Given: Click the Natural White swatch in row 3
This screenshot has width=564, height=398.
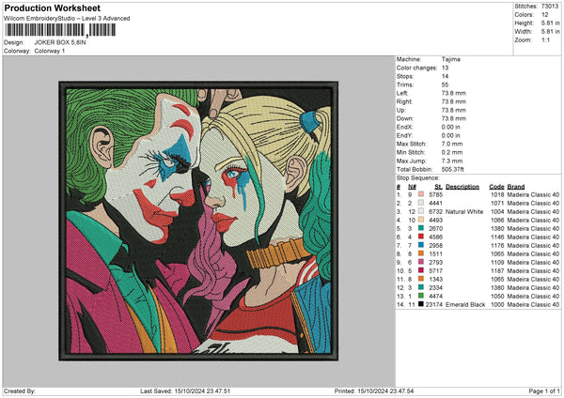Looking at the screenshot, I should [420, 211].
